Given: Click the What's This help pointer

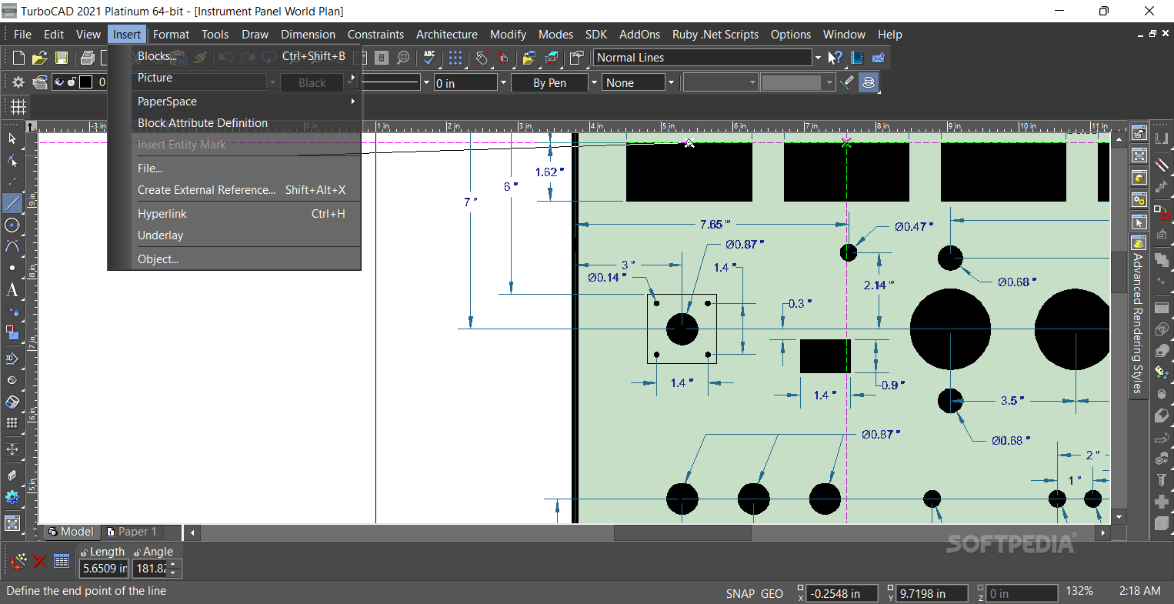Looking at the screenshot, I should point(835,58).
